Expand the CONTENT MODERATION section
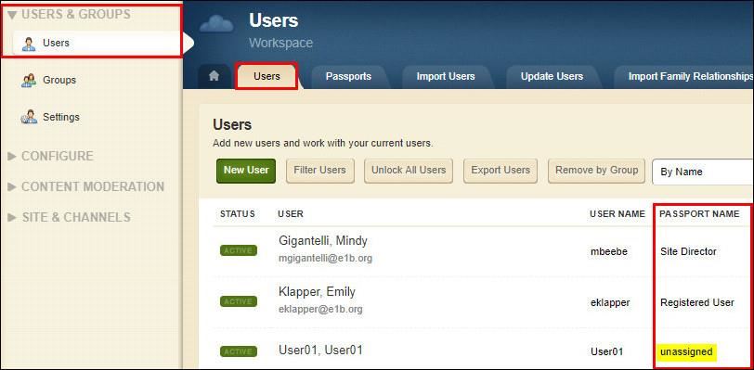Viewport: 754px width, 370px height. (x=86, y=186)
